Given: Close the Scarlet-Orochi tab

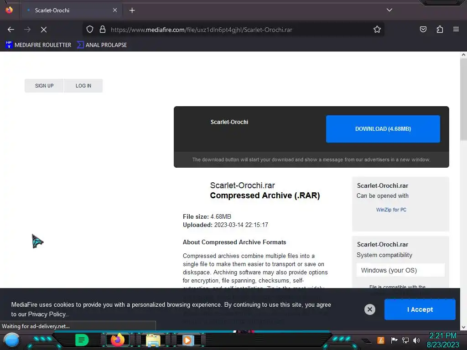Looking at the screenshot, I should 115,10.
